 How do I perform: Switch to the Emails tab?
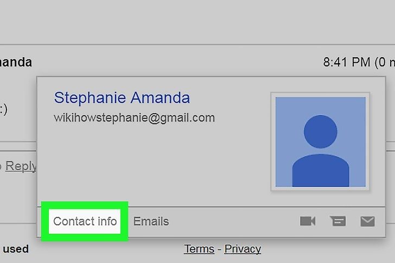(151, 221)
